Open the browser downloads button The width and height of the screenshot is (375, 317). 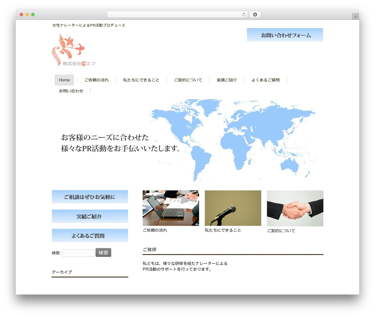pyautogui.click(x=255, y=15)
